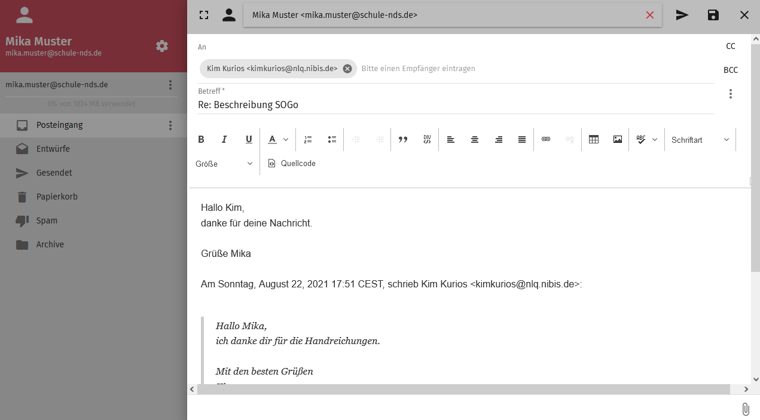
Task: Open more options for the mika.muster account
Action: (170, 85)
